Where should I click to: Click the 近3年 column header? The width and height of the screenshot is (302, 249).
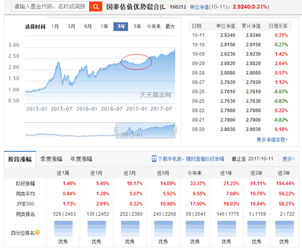click(284, 173)
